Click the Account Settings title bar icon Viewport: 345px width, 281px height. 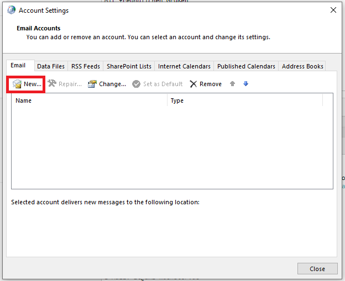point(12,10)
